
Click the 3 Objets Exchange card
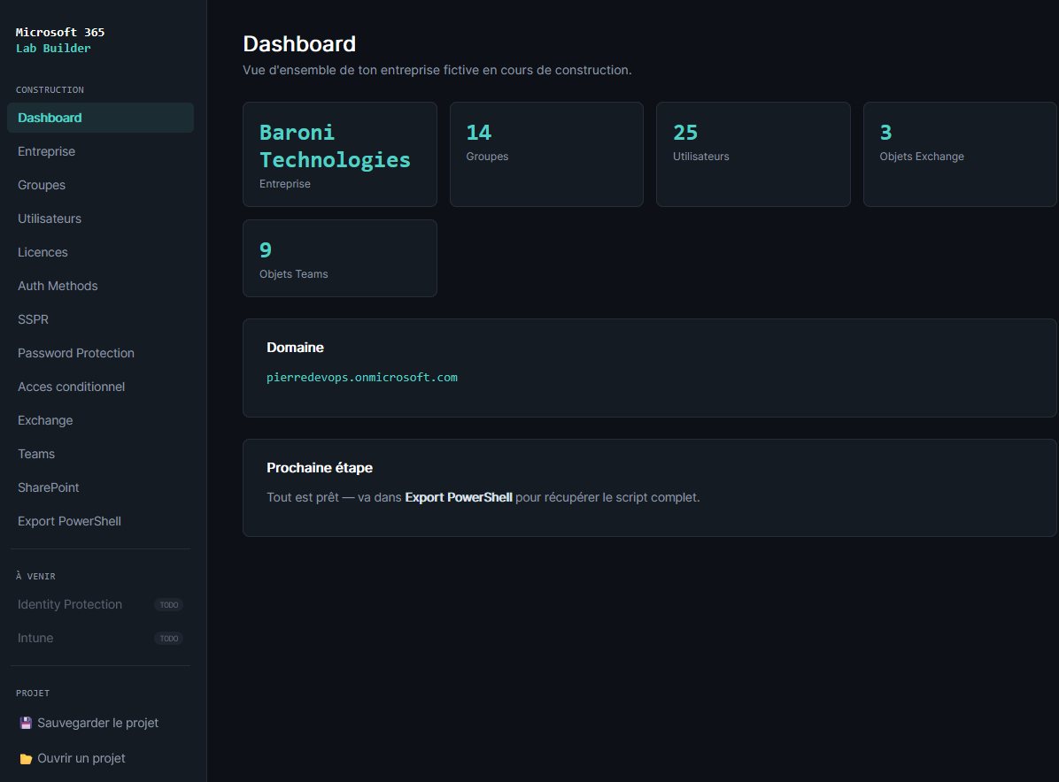tap(960, 155)
